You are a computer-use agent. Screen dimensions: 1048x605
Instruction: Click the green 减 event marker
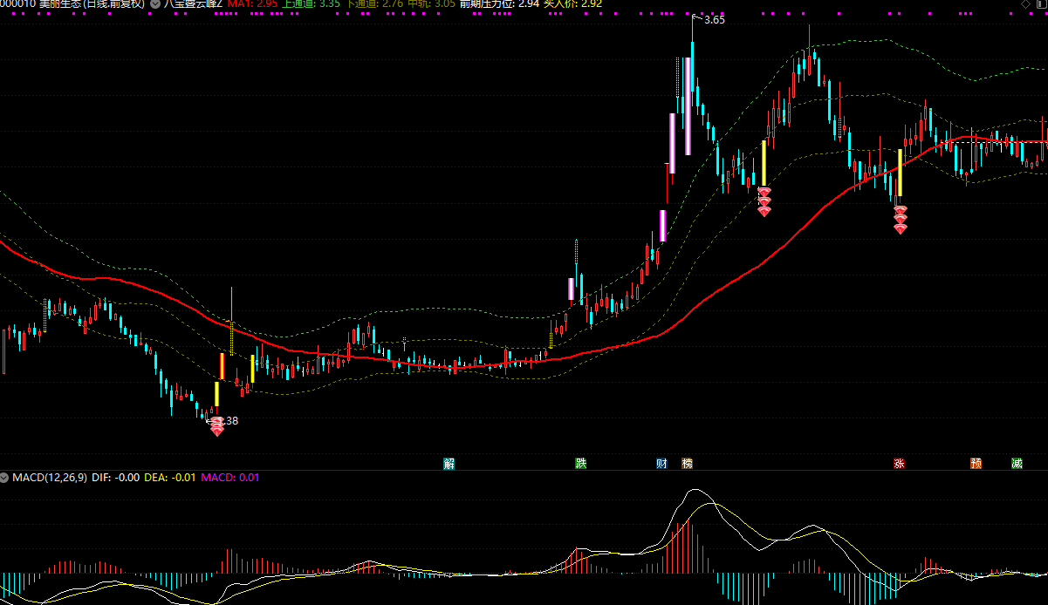(1017, 464)
